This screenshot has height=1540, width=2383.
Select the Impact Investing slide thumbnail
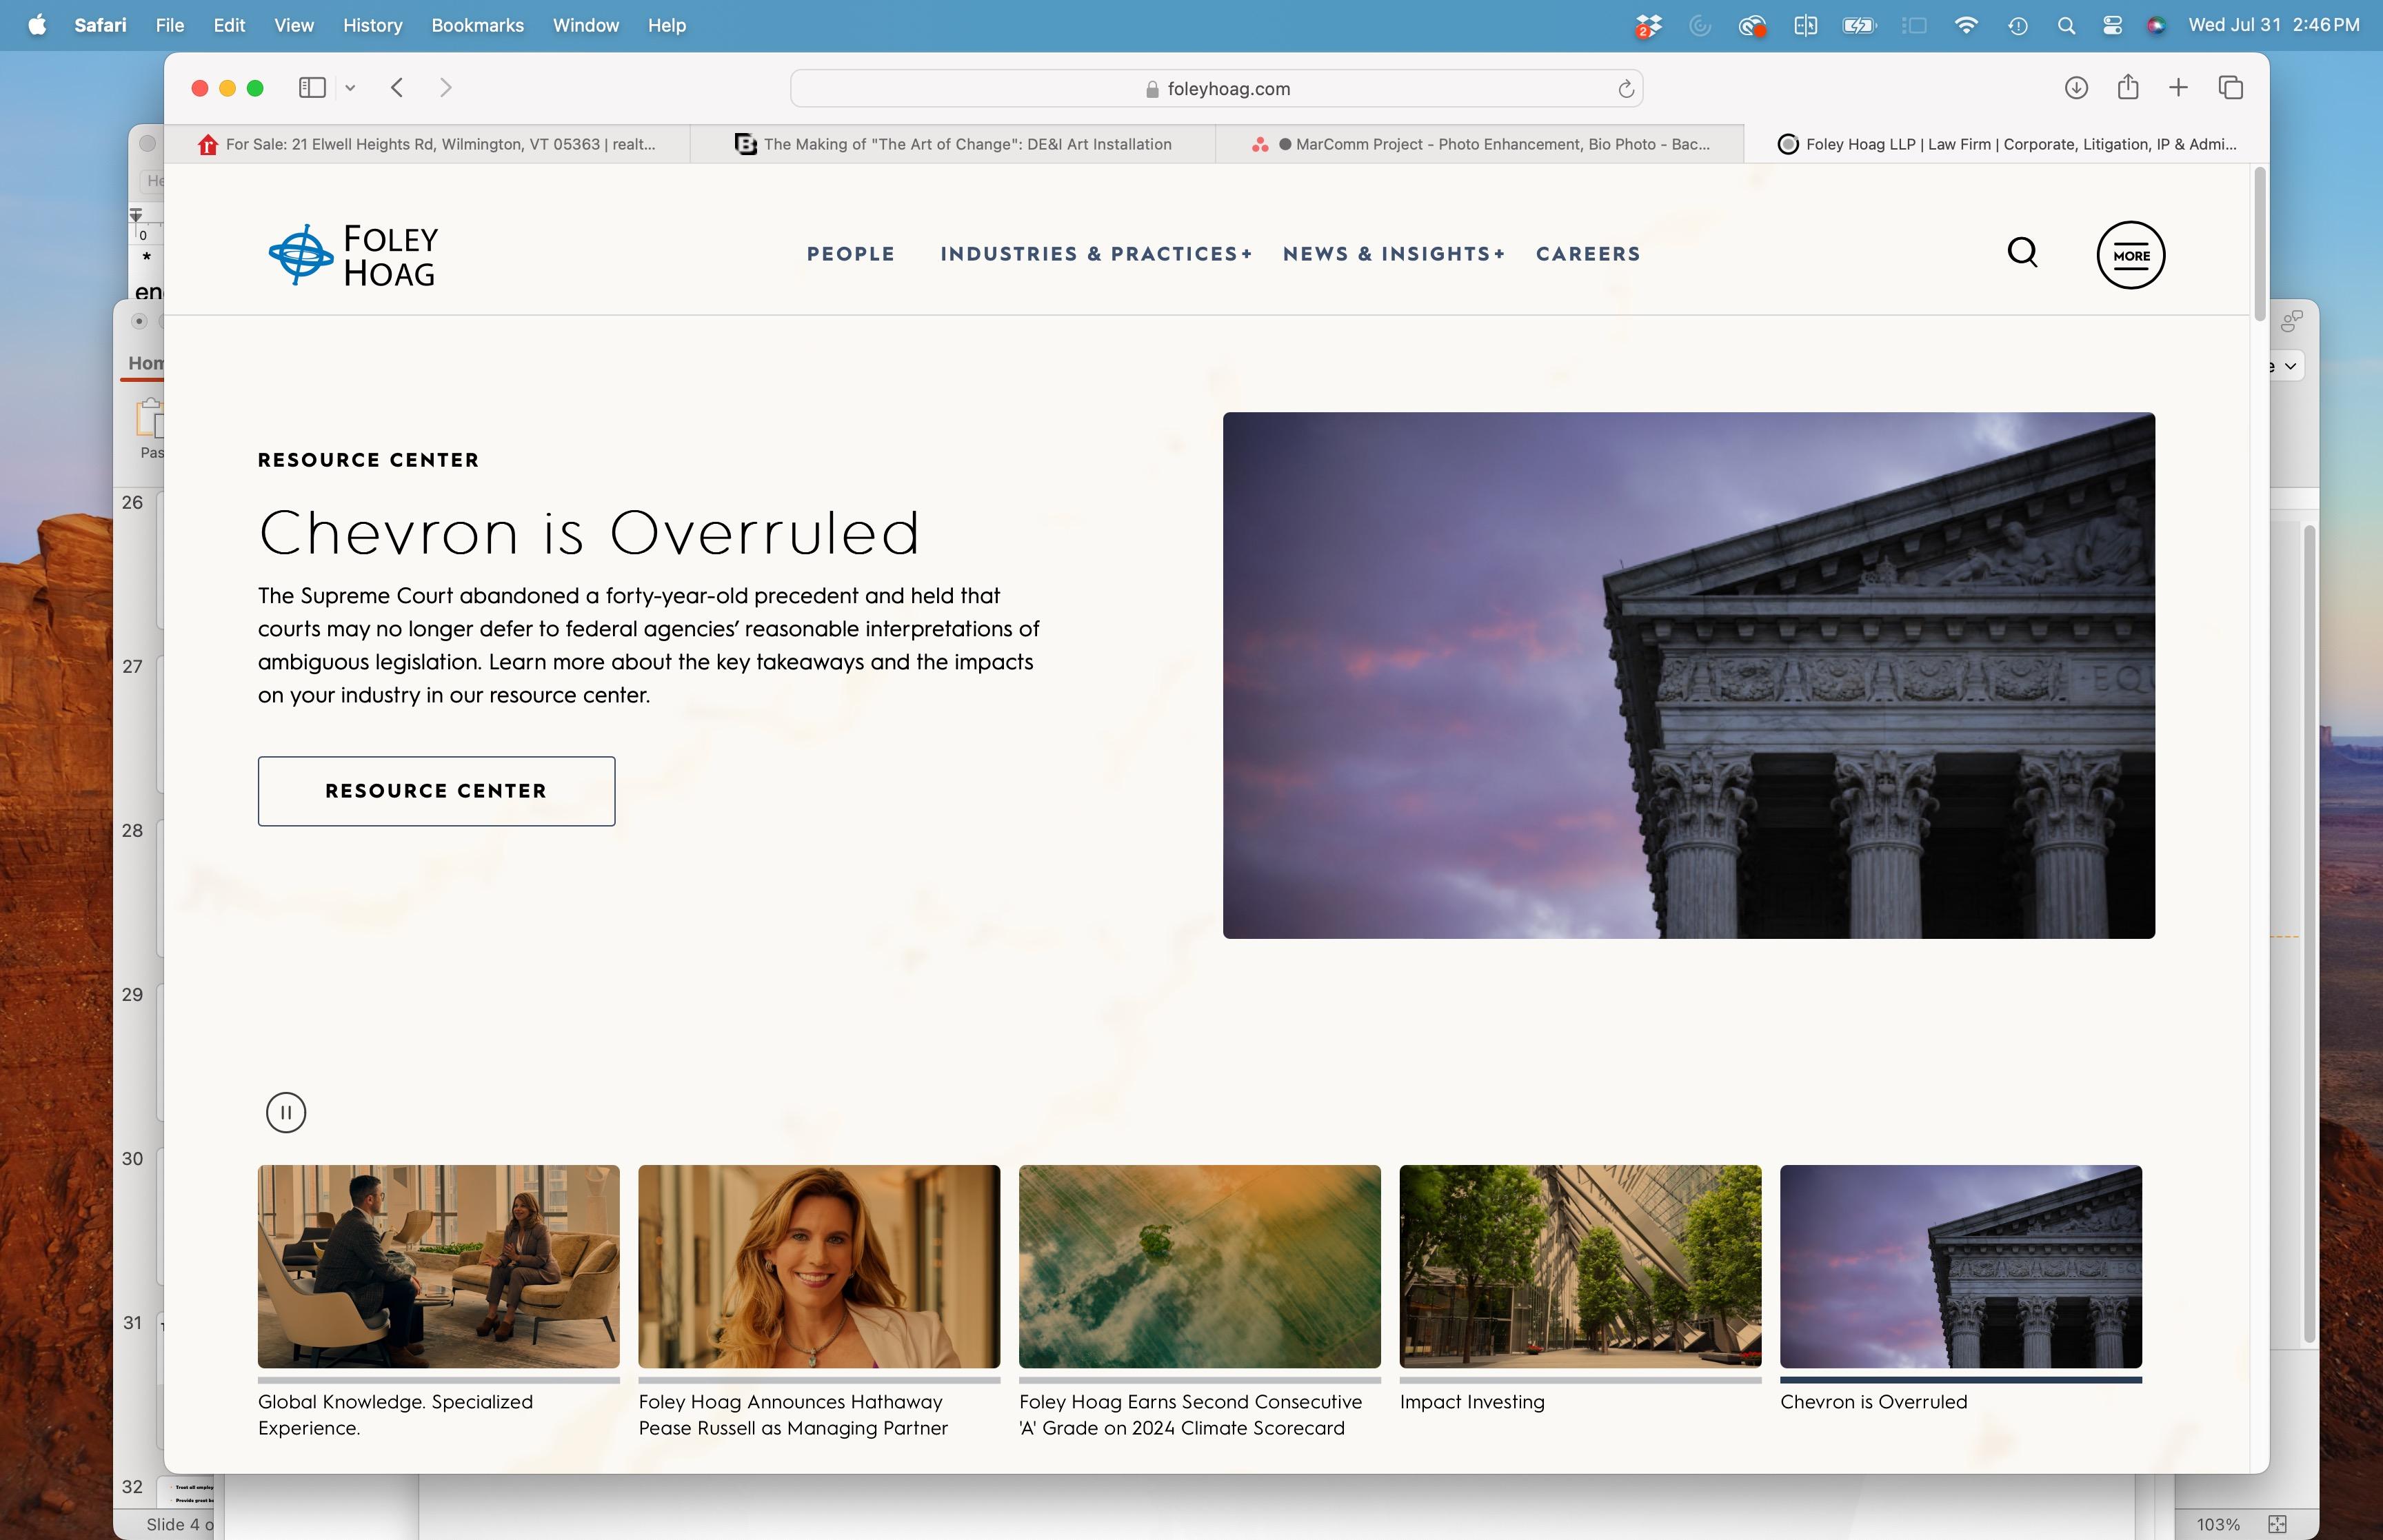click(x=1580, y=1267)
